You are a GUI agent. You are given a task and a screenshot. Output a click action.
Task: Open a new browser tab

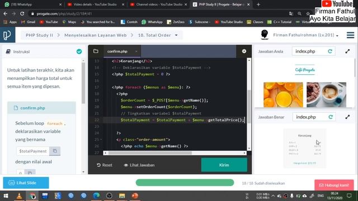258,4
